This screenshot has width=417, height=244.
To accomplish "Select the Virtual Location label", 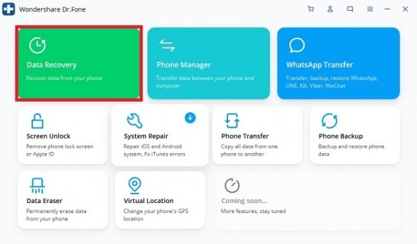I will tap(149, 201).
